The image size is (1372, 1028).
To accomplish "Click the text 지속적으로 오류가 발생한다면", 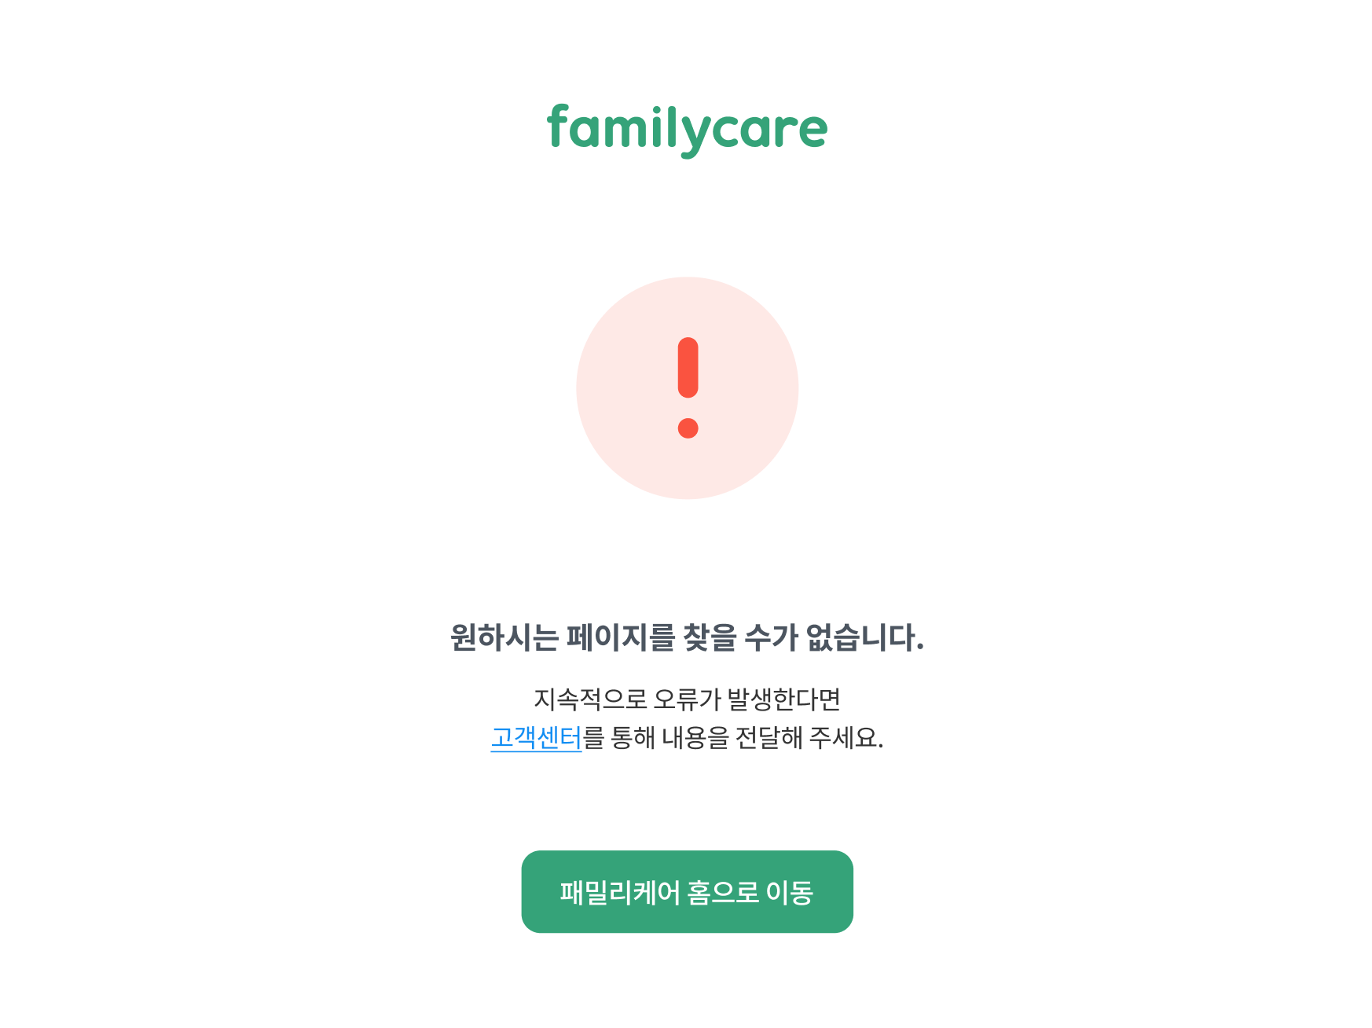I will (x=687, y=698).
